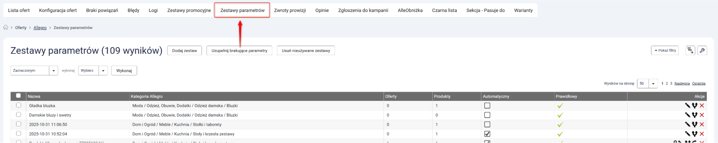Viewport: 718px width, 143px height.
Task: Go to the Następna page link
Action: (x=682, y=84)
